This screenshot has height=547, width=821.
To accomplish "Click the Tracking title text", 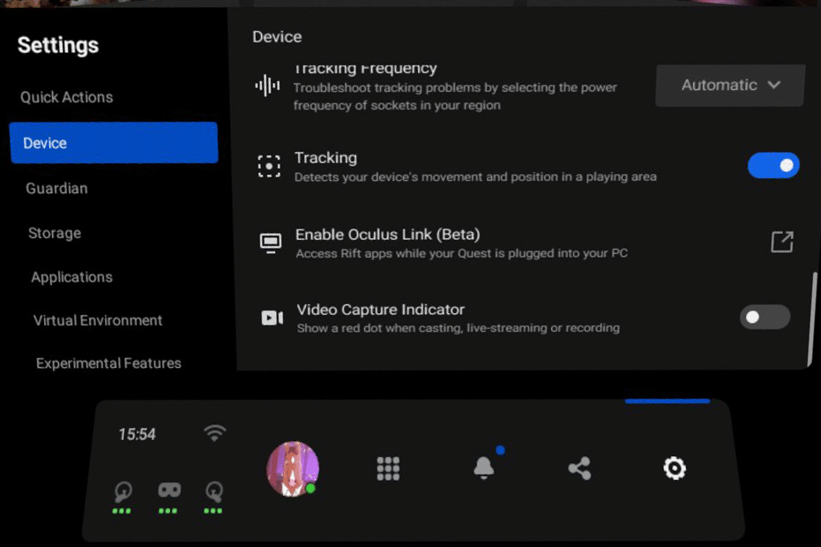I will 325,158.
